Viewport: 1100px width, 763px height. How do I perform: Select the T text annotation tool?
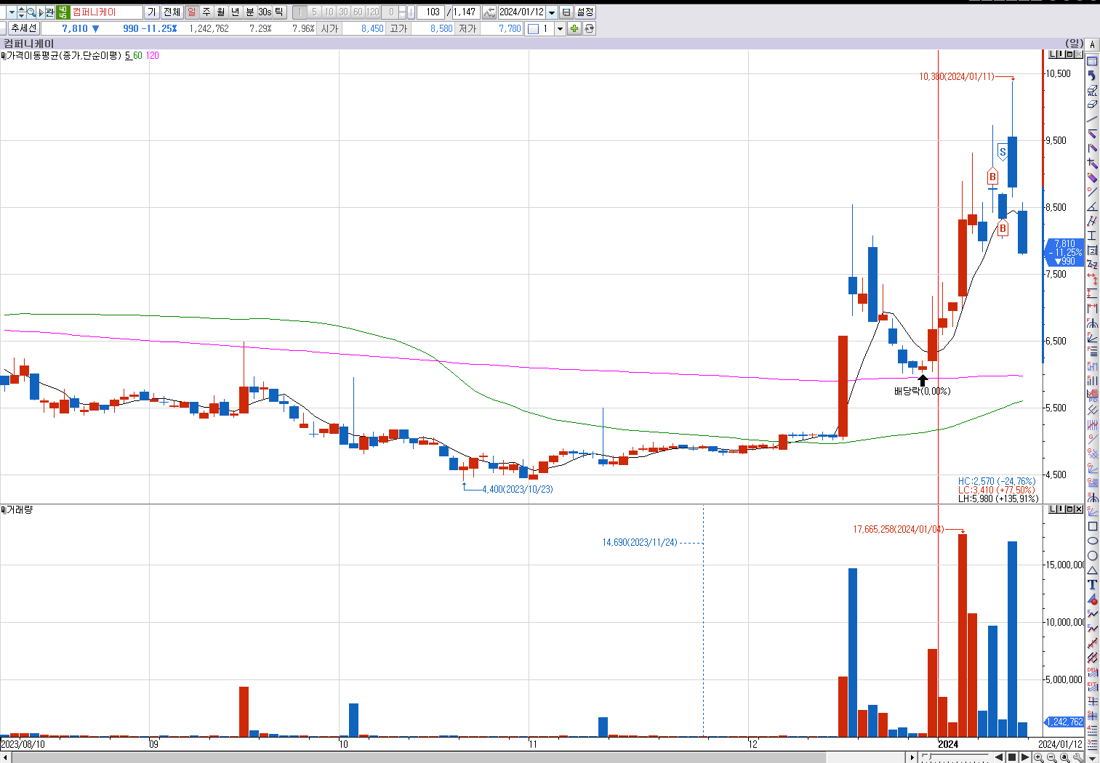pos(1093,584)
